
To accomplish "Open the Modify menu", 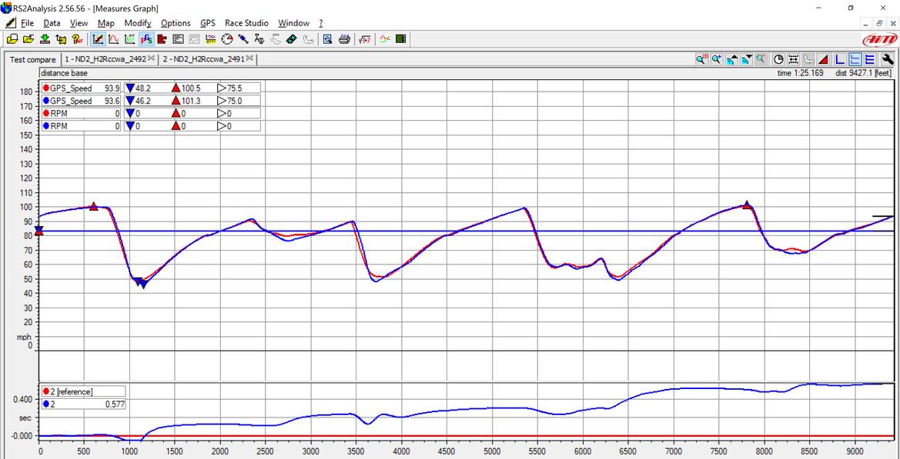I will coord(138,23).
